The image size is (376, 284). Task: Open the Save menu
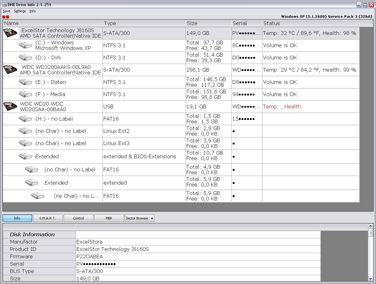(x=6, y=11)
